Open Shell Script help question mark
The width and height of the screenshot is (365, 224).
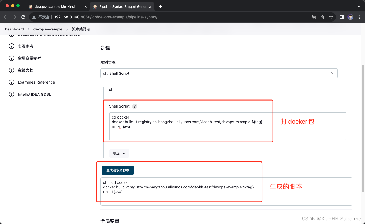click(x=135, y=106)
